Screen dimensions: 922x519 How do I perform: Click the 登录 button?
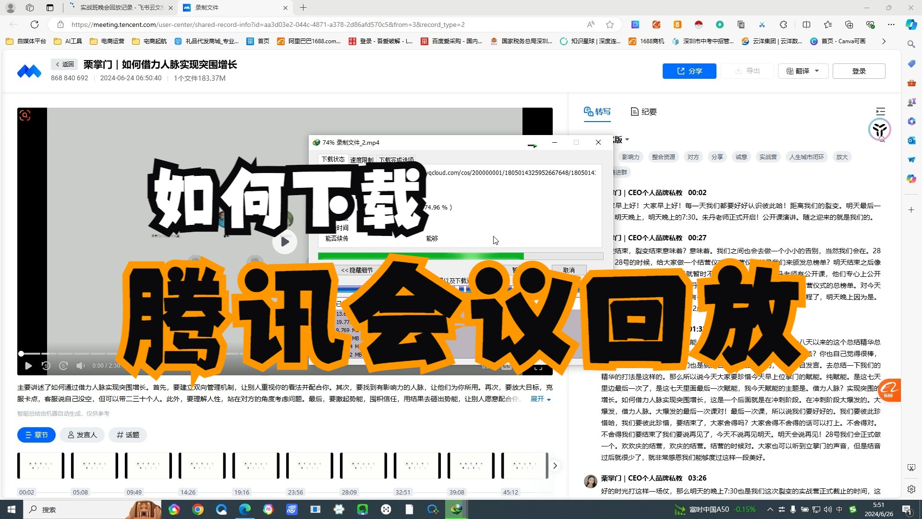859,71
